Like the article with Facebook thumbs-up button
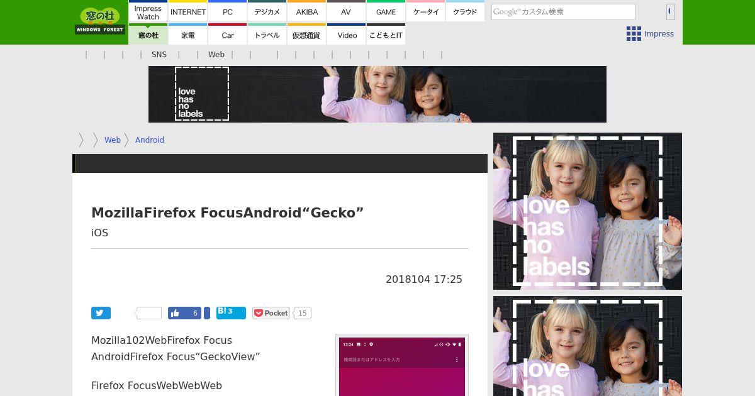The height and width of the screenshot is (396, 755). pyautogui.click(x=185, y=313)
